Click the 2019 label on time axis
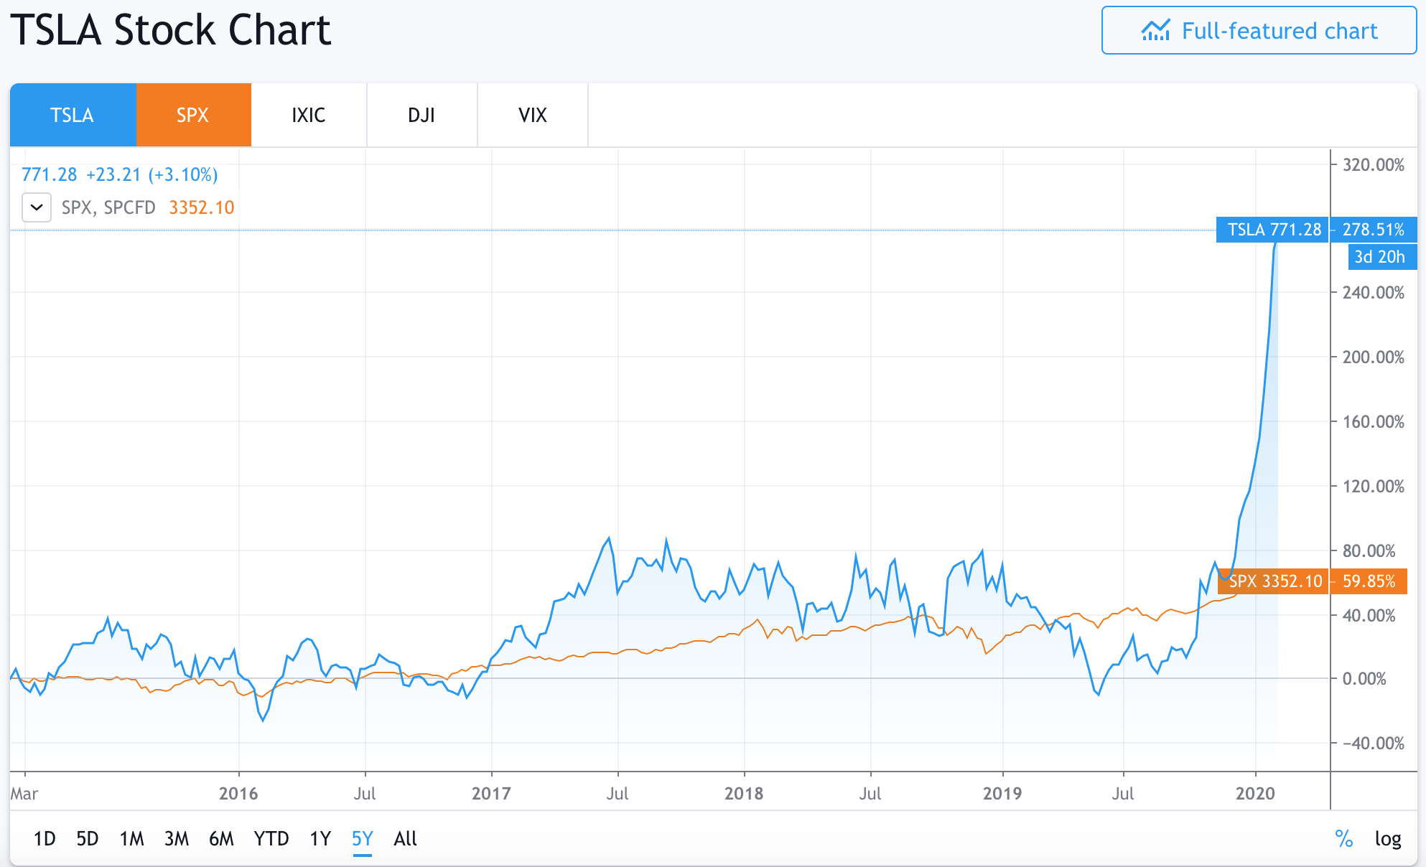 pos(1002,793)
